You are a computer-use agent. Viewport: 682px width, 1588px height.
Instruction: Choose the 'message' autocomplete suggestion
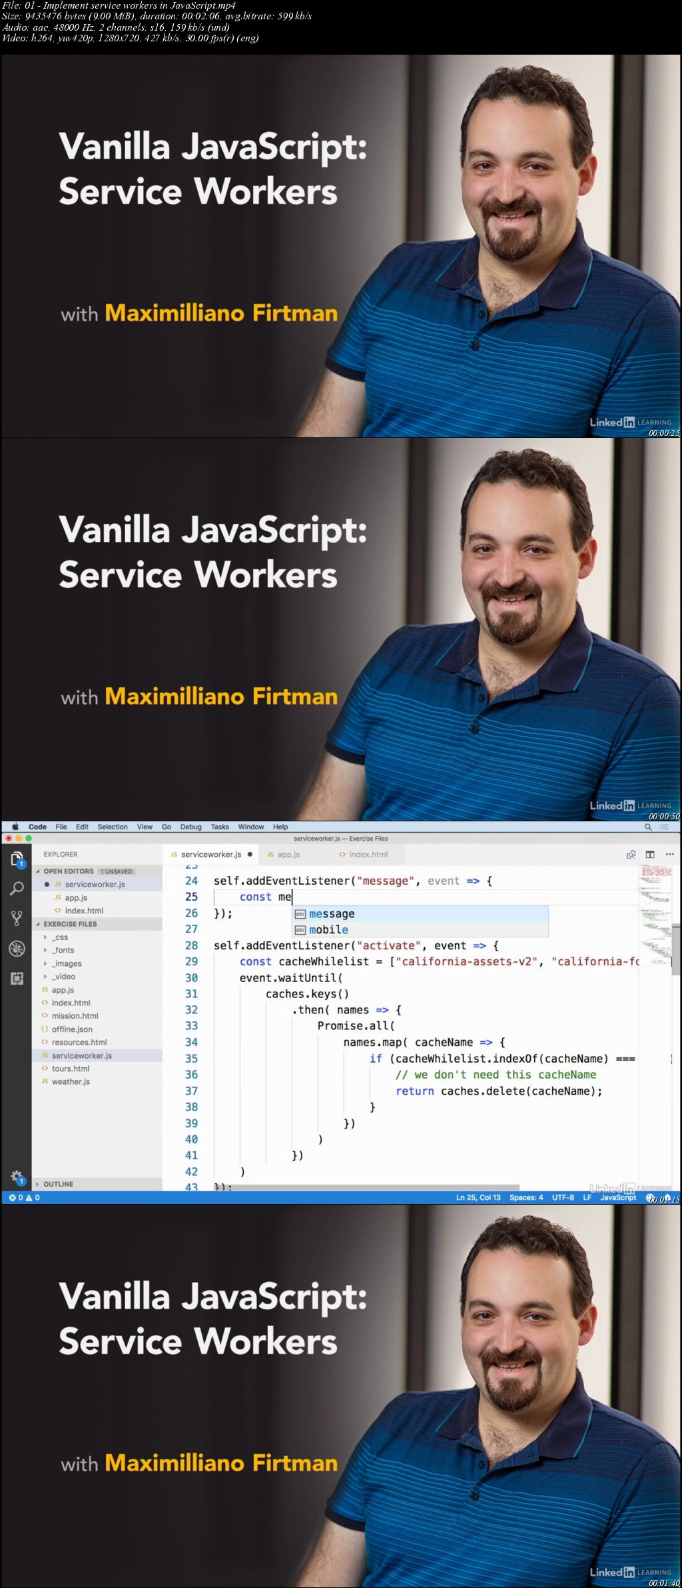pos(420,914)
